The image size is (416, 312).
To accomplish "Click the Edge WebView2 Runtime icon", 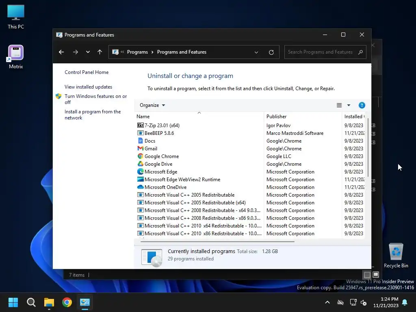I will tap(140, 179).
